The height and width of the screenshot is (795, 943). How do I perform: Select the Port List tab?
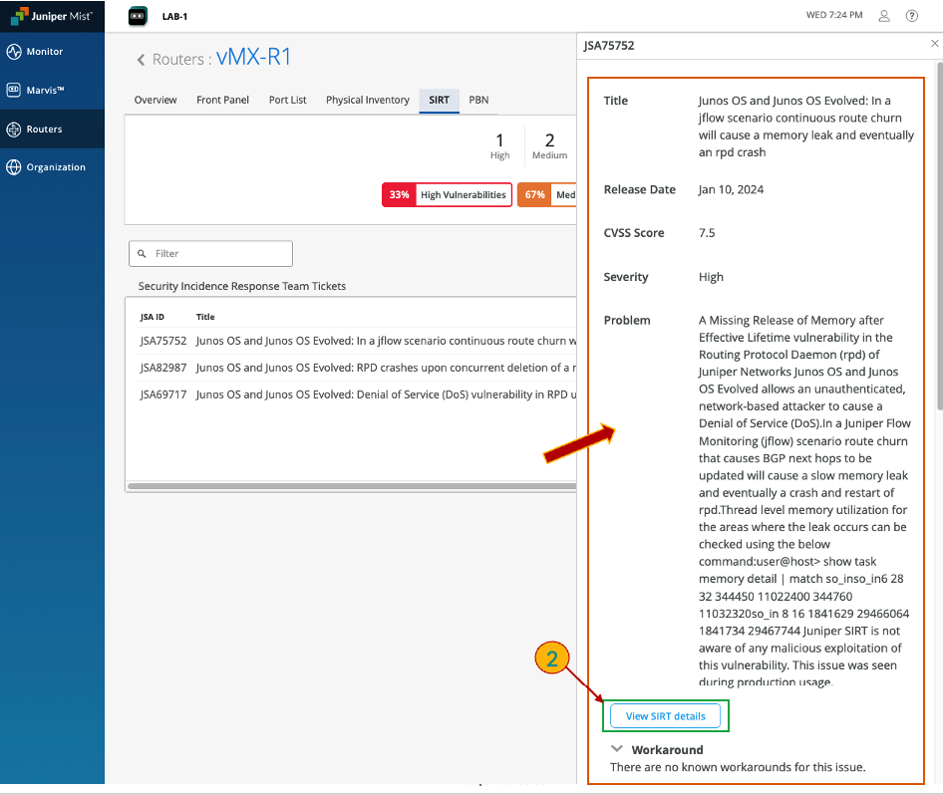click(x=287, y=100)
